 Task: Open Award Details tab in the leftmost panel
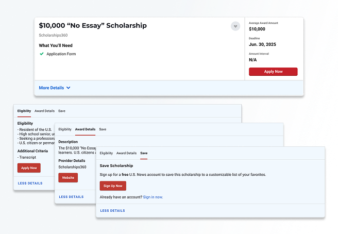tap(44, 111)
